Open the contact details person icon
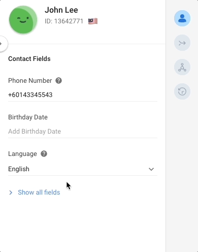This screenshot has height=252, width=198. tap(182, 18)
